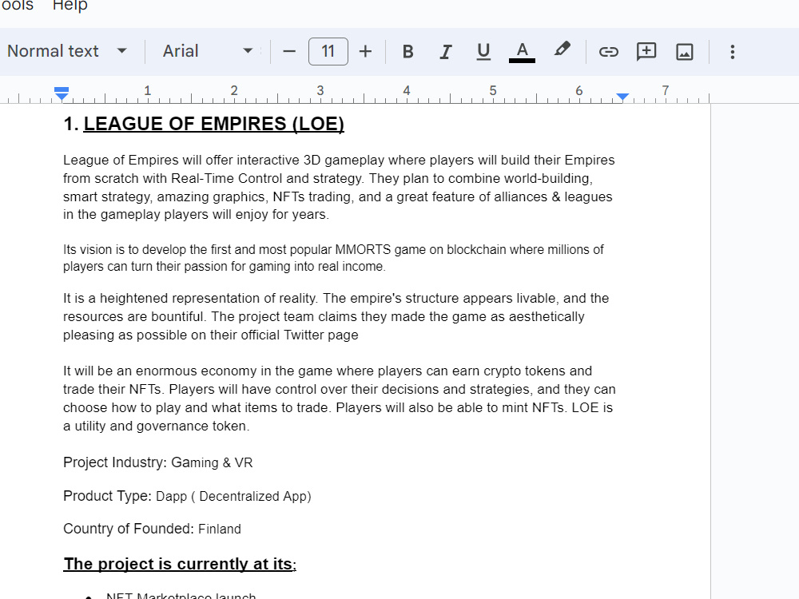The image size is (799, 599).
Task: Open the highlight color pen tool
Action: point(562,50)
